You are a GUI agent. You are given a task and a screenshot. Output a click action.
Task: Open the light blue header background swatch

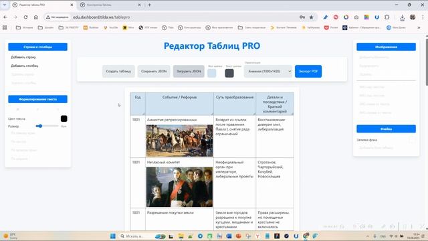tap(212, 73)
